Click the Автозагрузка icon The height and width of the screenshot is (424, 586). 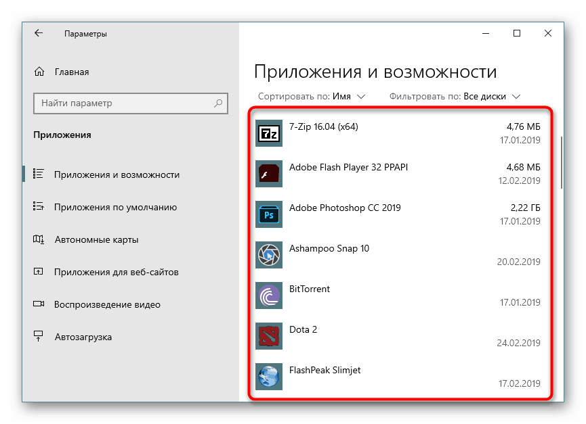click(x=39, y=336)
